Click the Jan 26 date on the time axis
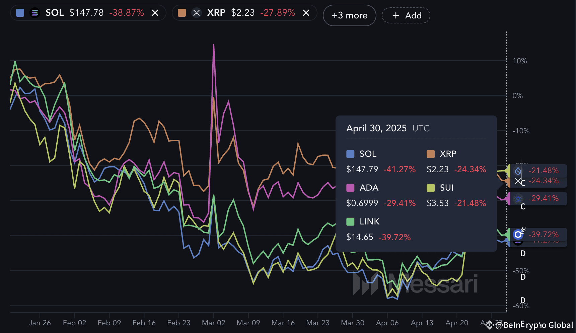The width and height of the screenshot is (576, 333). pyautogui.click(x=40, y=323)
